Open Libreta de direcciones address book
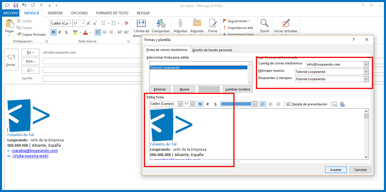This screenshot has width=386, height=192. click(x=141, y=28)
